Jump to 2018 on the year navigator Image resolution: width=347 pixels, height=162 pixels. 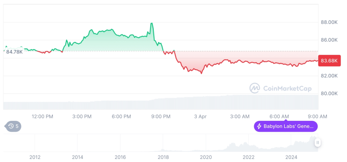point(163,157)
